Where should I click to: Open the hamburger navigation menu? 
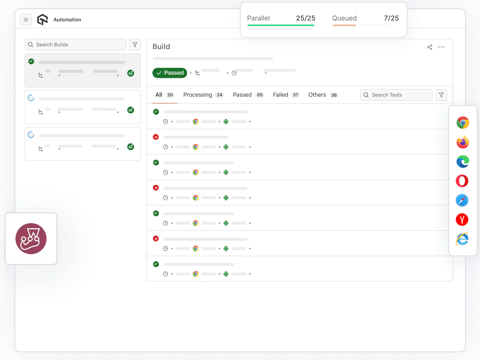point(26,20)
